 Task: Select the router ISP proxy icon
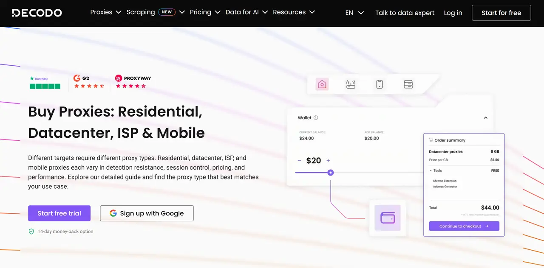point(351,84)
